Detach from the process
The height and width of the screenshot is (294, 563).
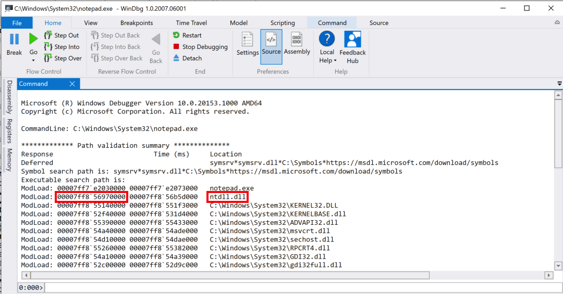[187, 58]
